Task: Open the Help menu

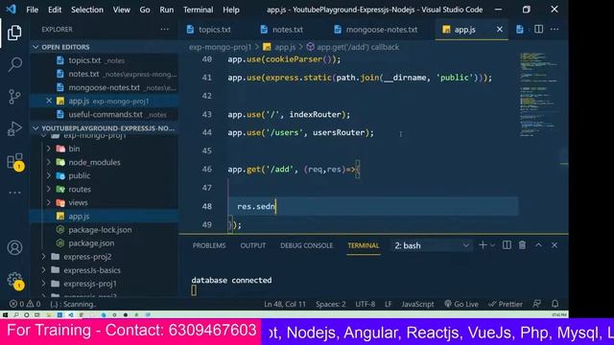Action: click(x=231, y=10)
